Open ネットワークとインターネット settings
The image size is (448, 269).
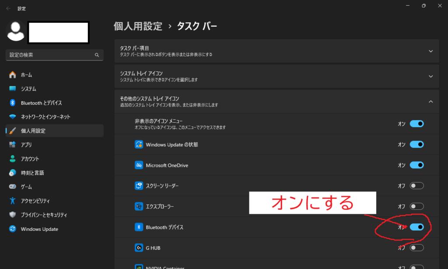pyautogui.click(x=45, y=117)
